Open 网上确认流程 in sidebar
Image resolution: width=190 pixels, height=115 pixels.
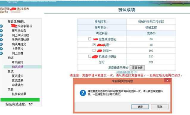tap(20, 35)
